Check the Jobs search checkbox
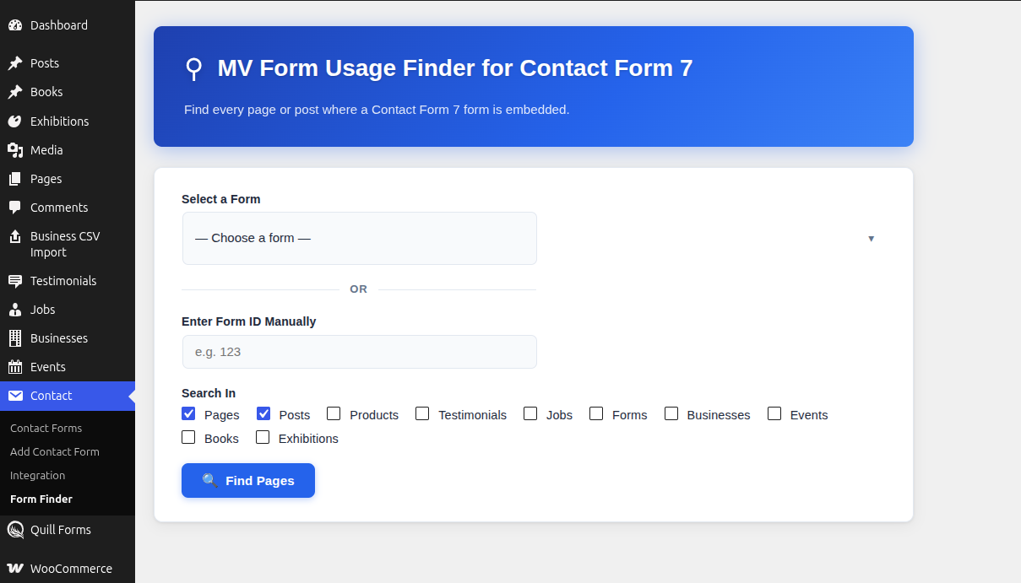The image size is (1021, 583). [530, 413]
